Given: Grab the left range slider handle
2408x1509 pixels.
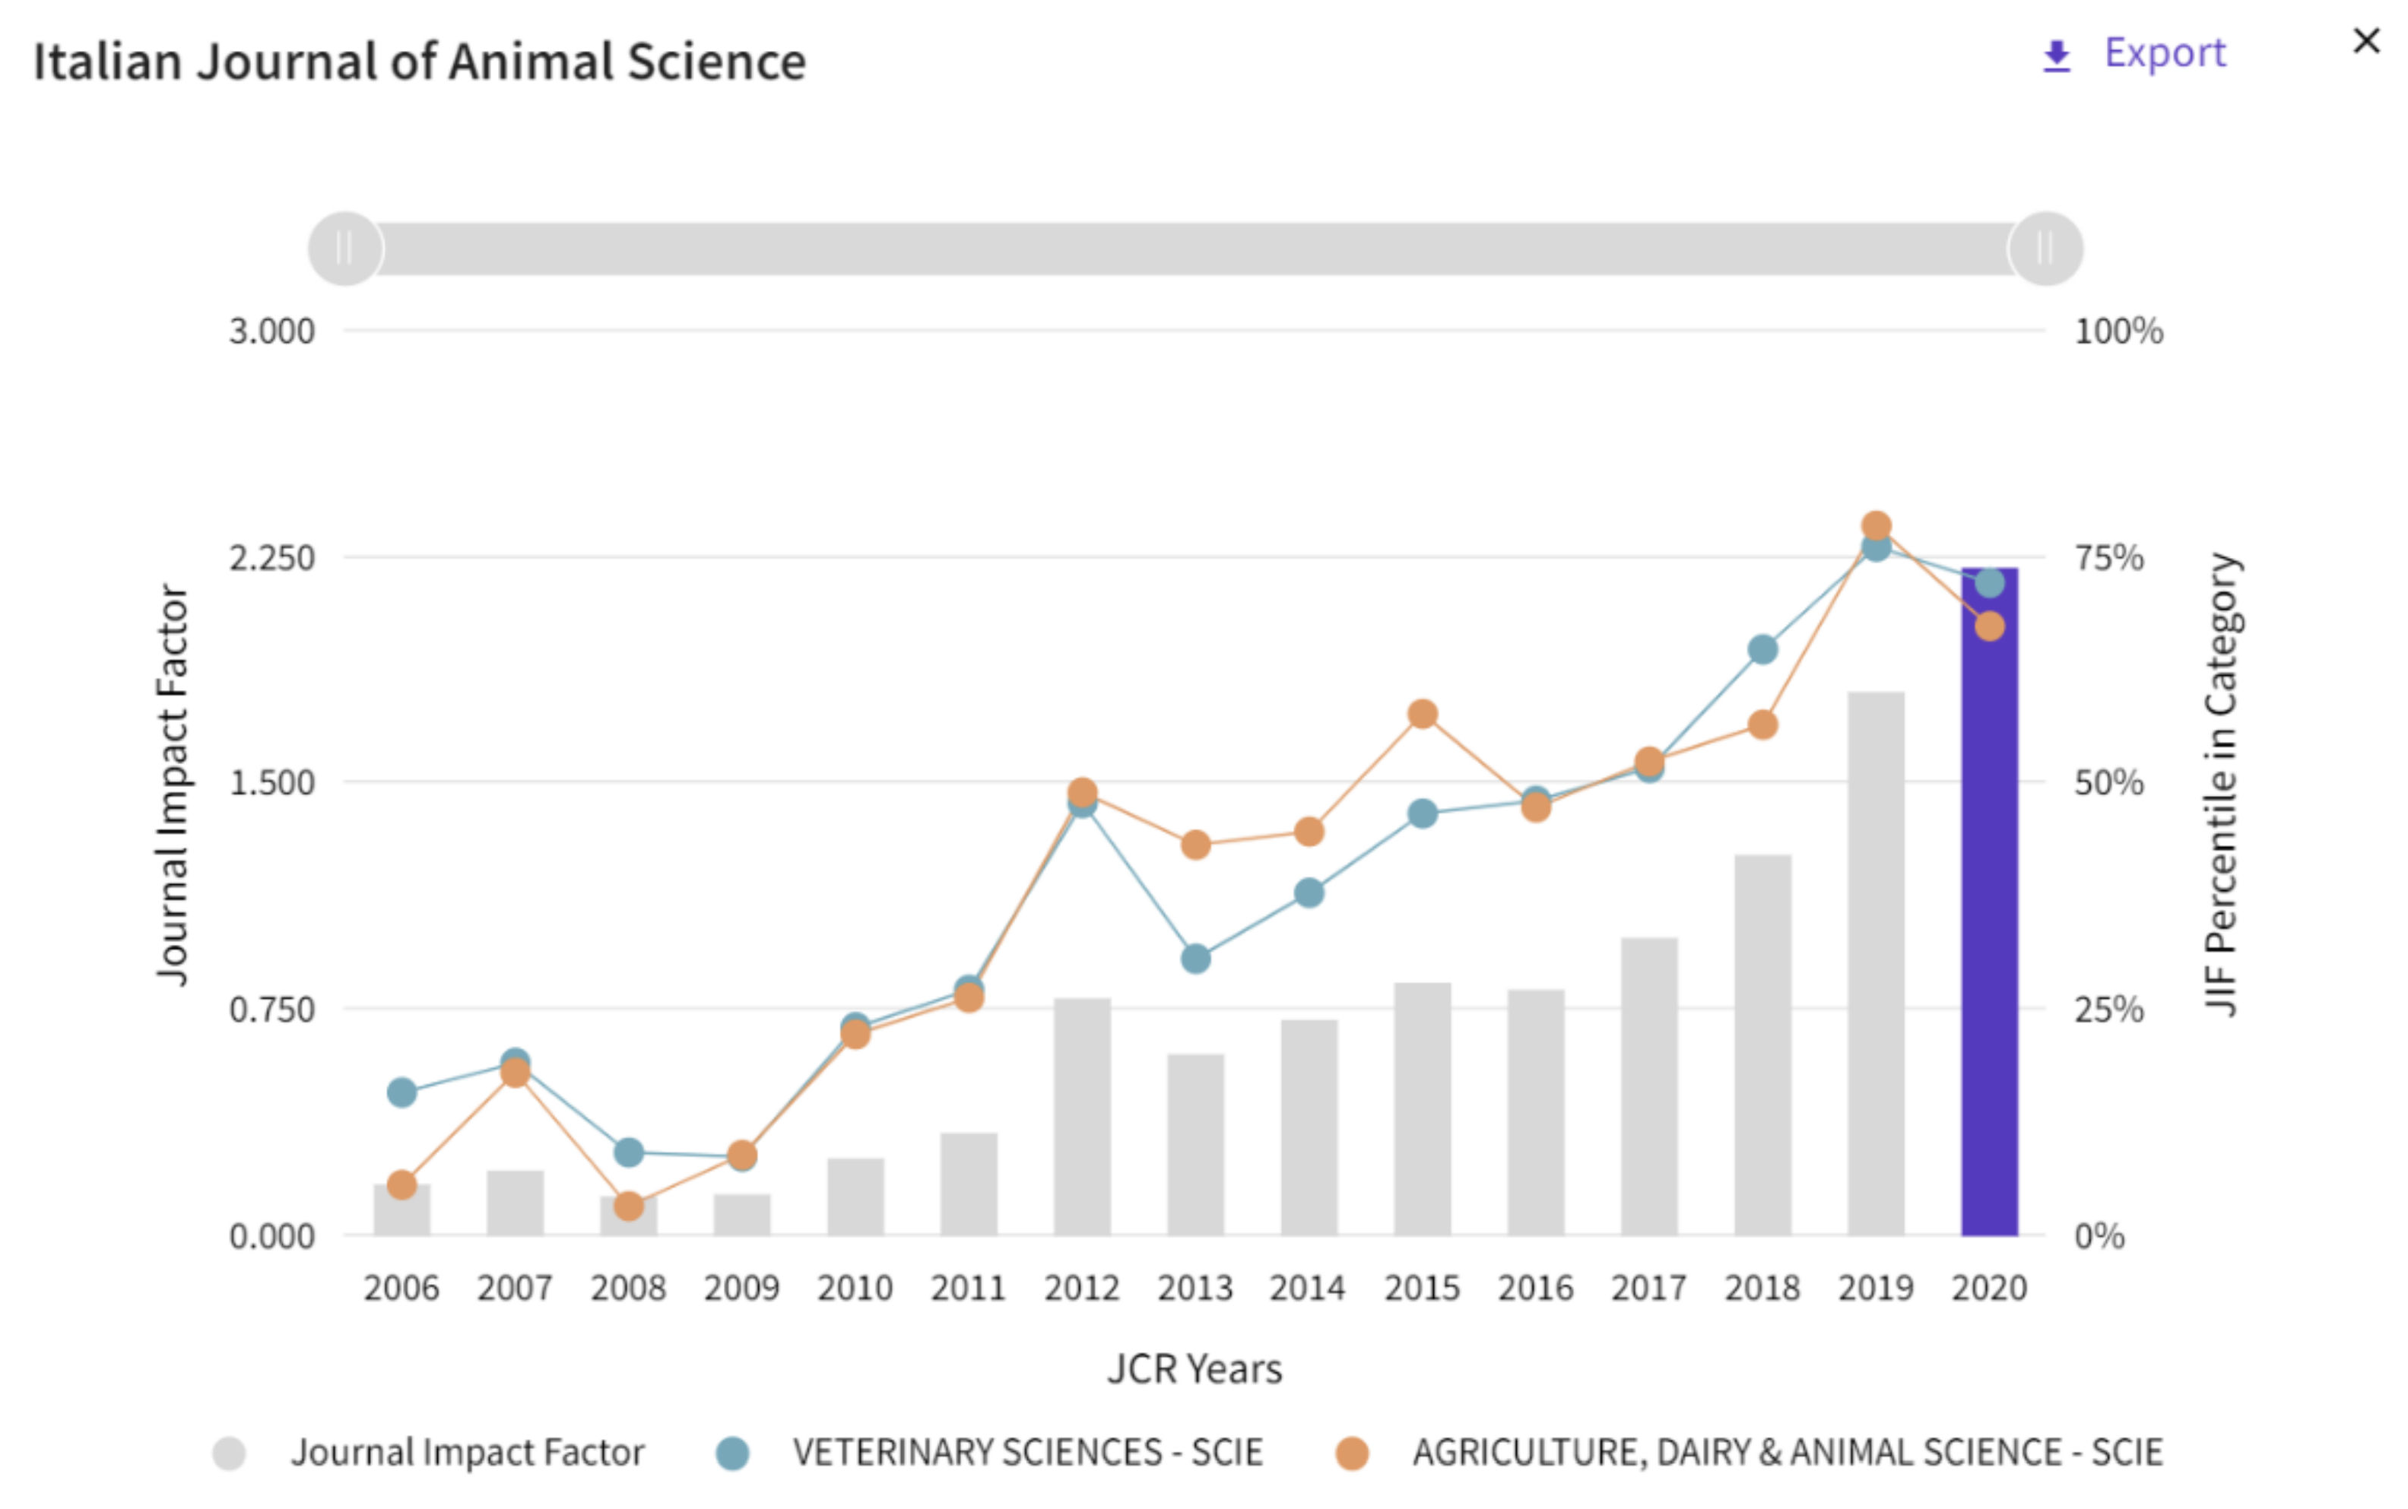Looking at the screenshot, I should coord(345,249).
